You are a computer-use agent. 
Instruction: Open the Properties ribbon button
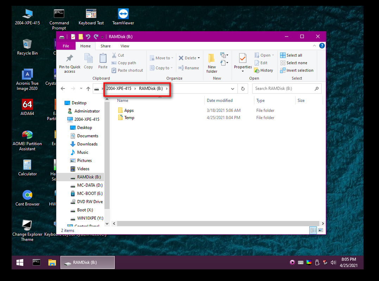coord(243,62)
